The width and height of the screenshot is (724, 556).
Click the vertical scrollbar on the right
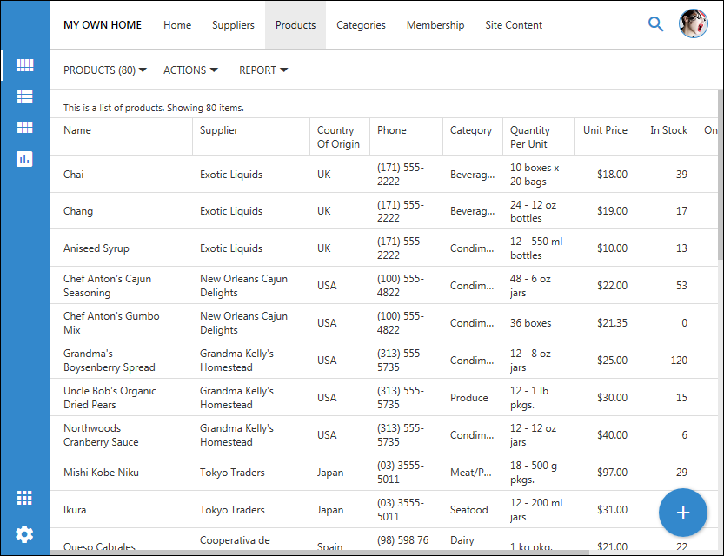tap(720, 174)
